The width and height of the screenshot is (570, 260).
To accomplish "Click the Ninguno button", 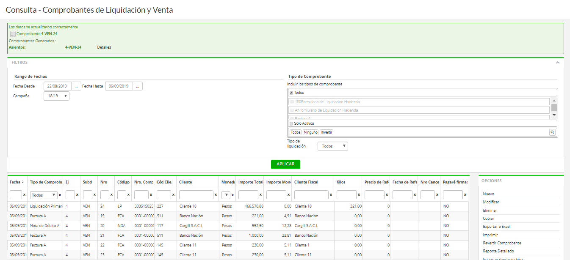I will (x=310, y=132).
